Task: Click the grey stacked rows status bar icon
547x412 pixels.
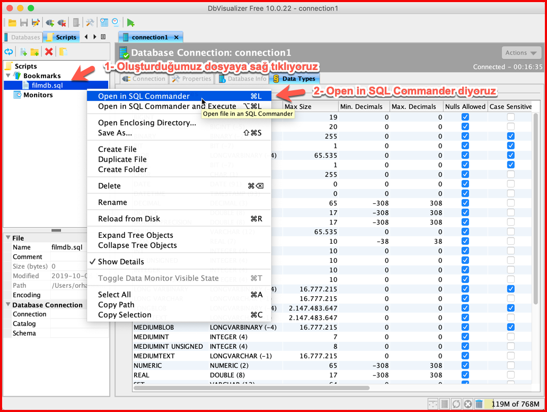Action: [x=444, y=404]
